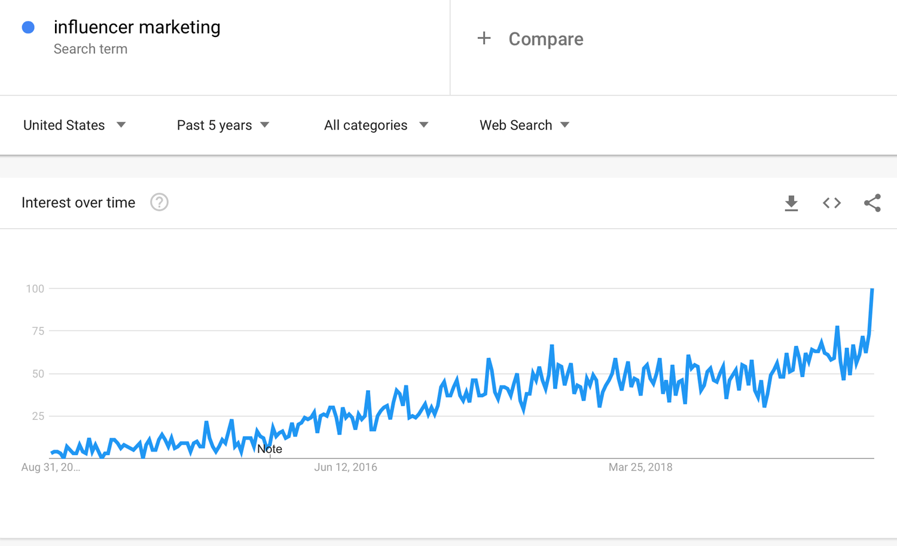This screenshot has width=897, height=546.
Task: Switch the search type from Web Search
Action: click(x=523, y=125)
